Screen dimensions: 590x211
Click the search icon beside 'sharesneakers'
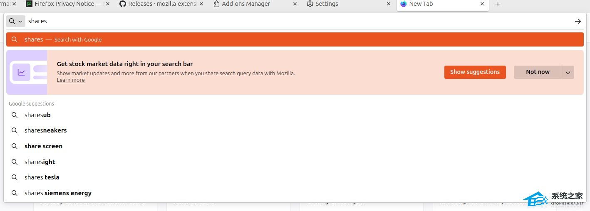[15, 130]
